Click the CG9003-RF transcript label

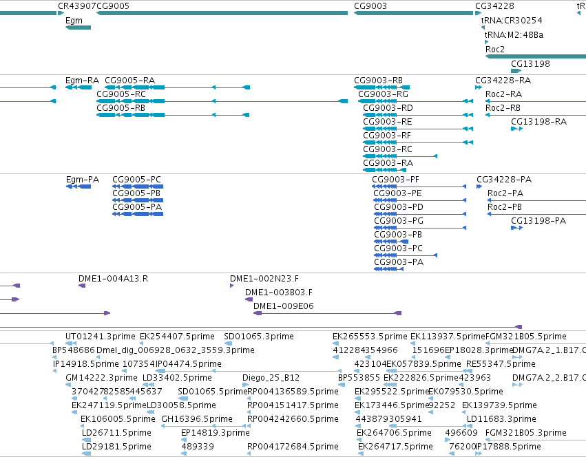coord(387,136)
